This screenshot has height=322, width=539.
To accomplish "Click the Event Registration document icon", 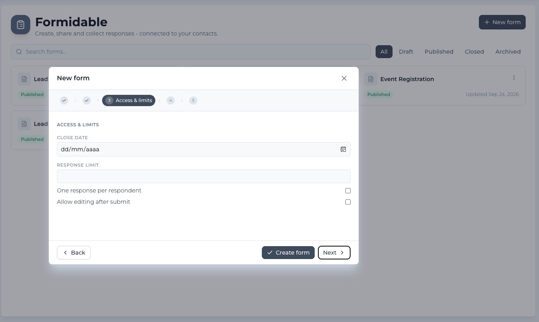I will pyautogui.click(x=371, y=79).
